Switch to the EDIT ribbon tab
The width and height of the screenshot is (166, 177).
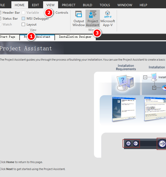35,5
